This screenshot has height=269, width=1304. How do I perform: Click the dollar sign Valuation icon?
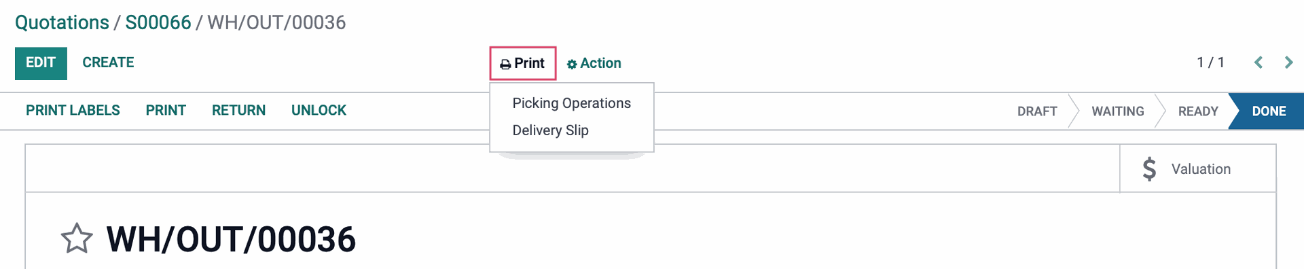coord(1149,168)
